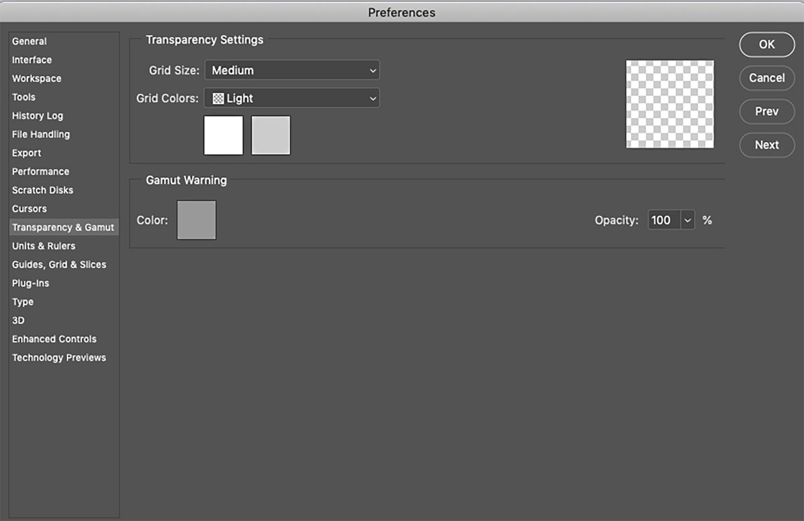Open the Opacity percentage dropdown

click(687, 220)
